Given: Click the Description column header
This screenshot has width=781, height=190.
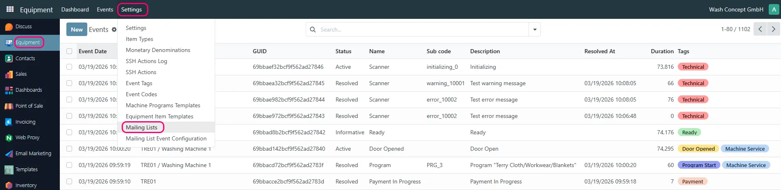Looking at the screenshot, I should tap(485, 51).
